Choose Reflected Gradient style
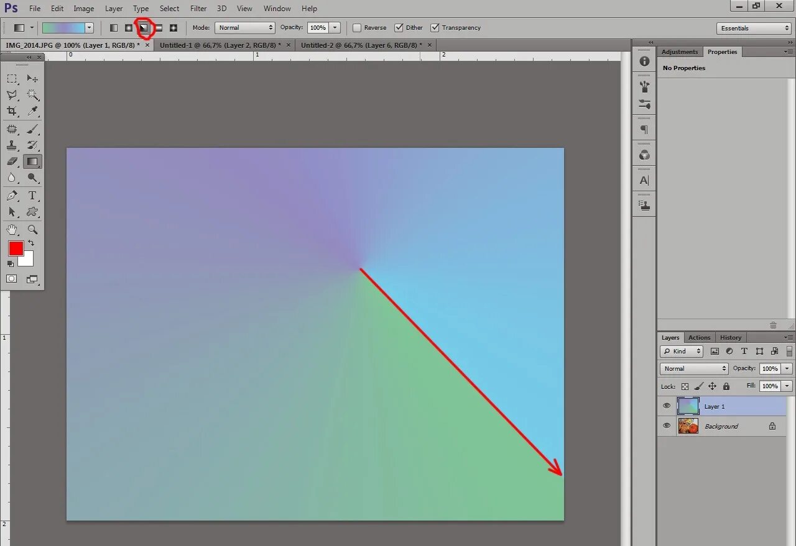 159,28
